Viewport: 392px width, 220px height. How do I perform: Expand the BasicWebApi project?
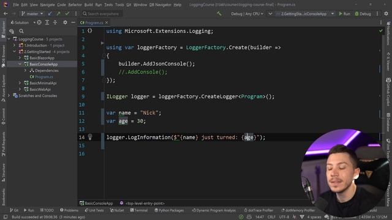(20, 89)
